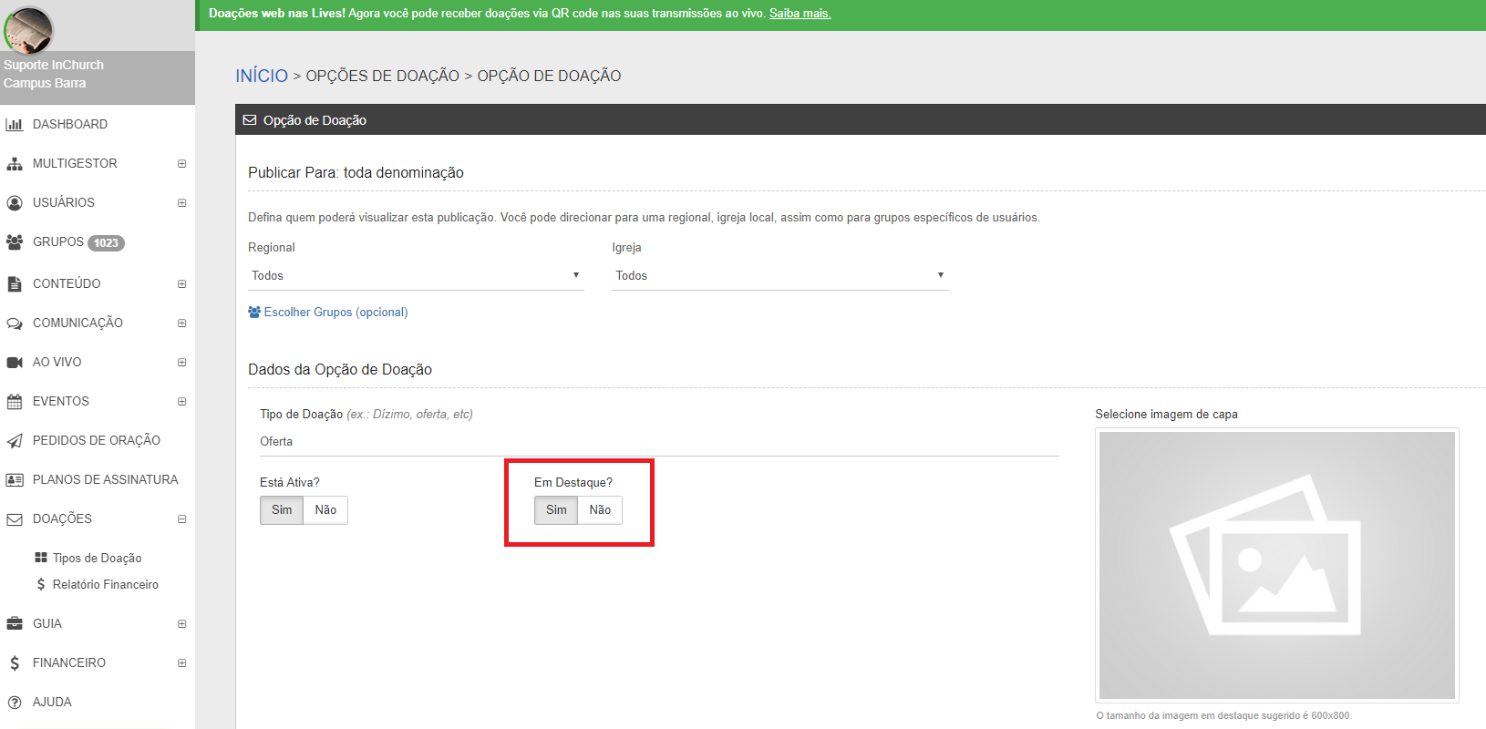Click the Grupos people icon

pyautogui.click(x=15, y=242)
